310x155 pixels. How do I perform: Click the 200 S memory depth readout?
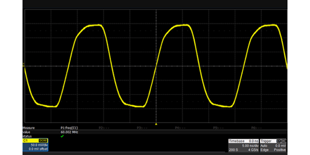(234, 150)
